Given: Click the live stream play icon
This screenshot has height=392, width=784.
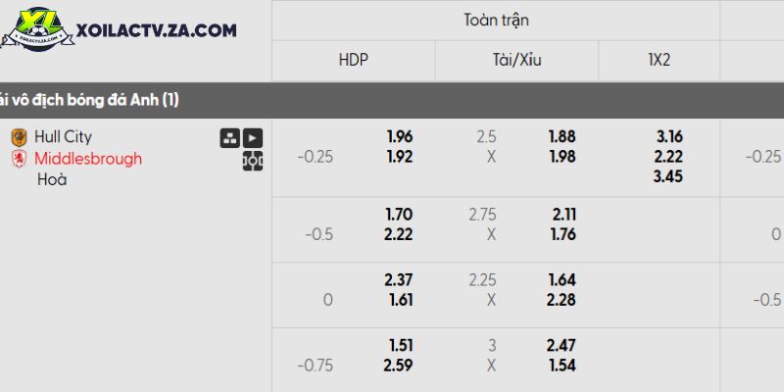Looking at the screenshot, I should (x=253, y=138).
